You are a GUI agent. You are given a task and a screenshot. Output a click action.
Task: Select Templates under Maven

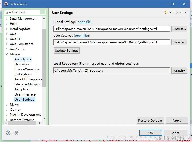click(x=22, y=89)
